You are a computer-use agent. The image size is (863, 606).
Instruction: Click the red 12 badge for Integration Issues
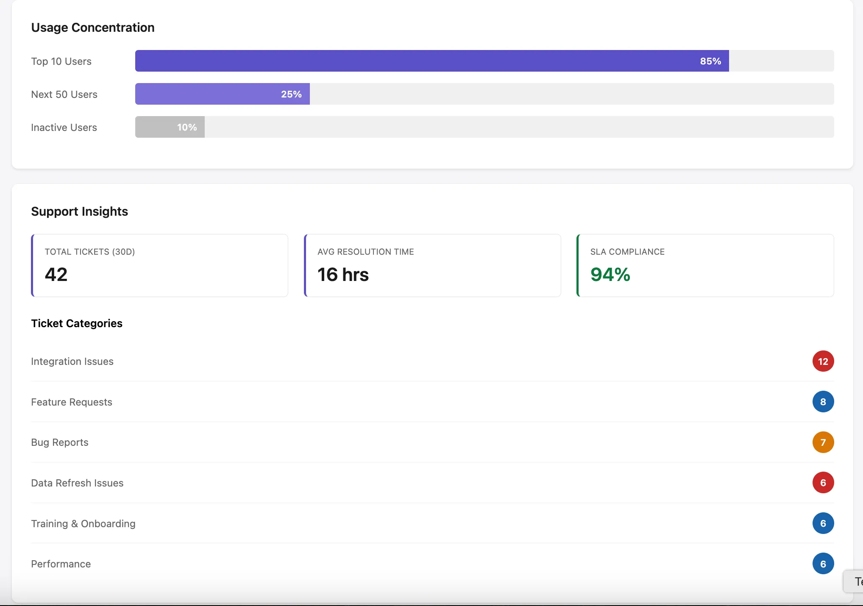coord(823,361)
